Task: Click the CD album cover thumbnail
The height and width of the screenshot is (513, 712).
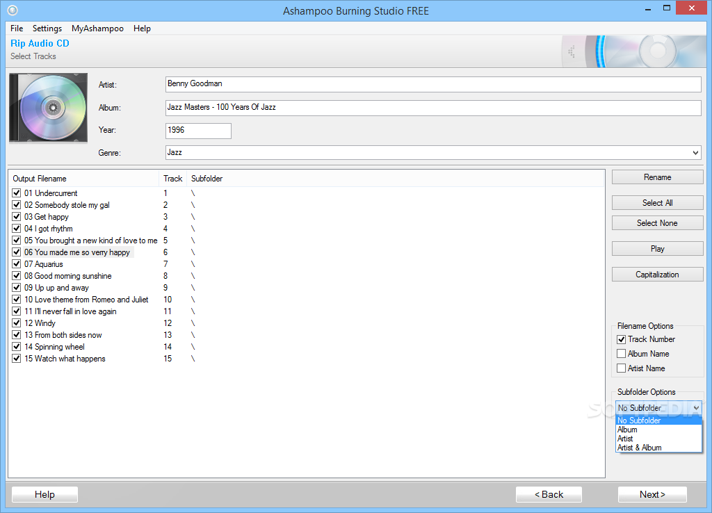Action: [49, 108]
